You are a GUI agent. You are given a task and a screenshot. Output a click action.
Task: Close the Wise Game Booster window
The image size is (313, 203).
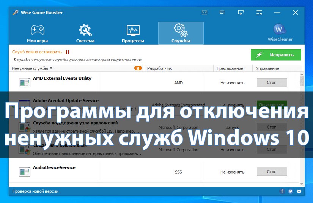click(296, 12)
